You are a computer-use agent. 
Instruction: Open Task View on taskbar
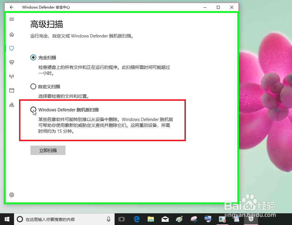coord(122,219)
